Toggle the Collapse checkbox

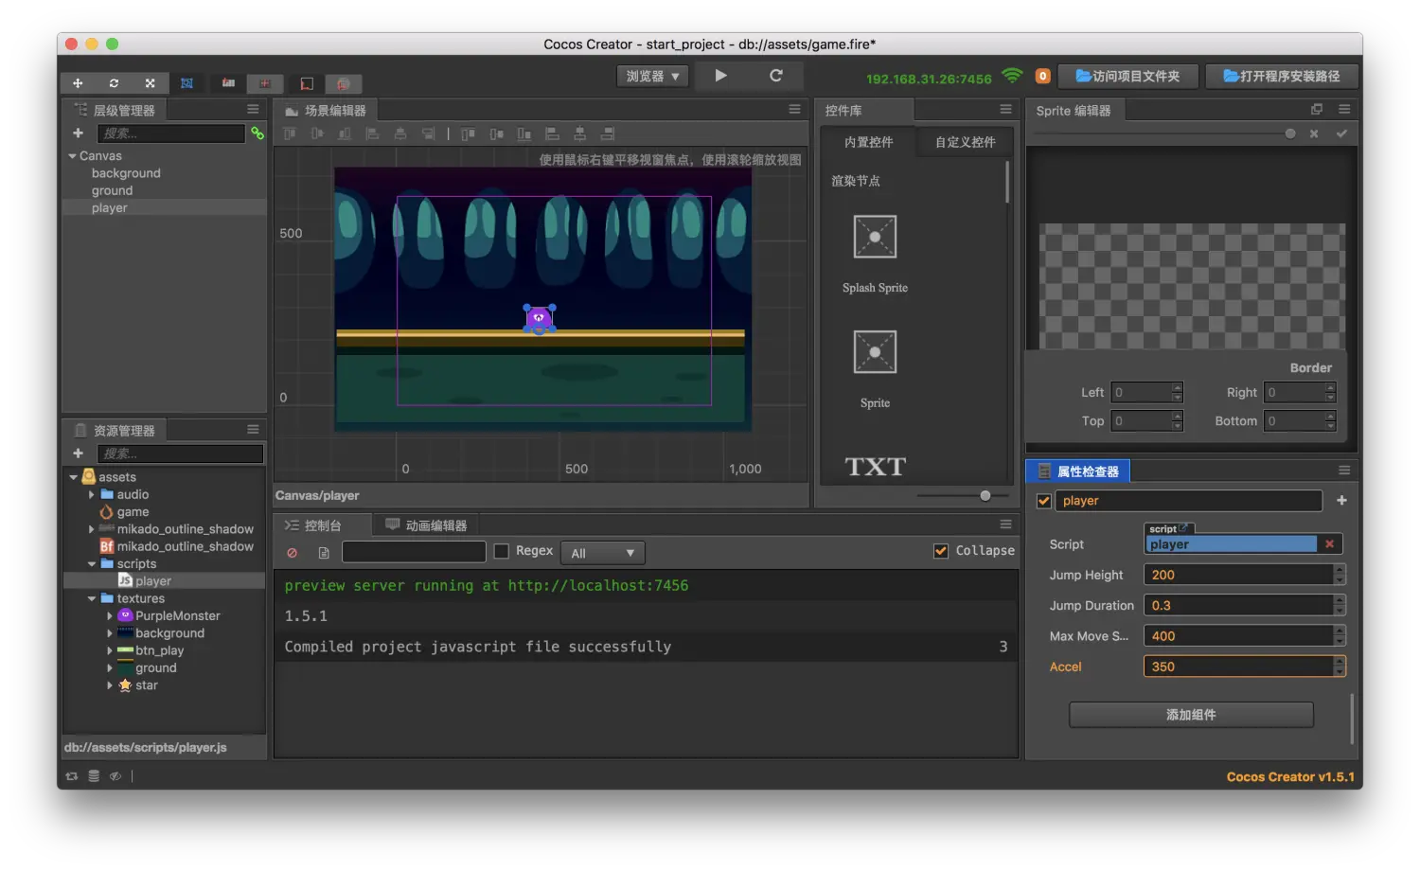[941, 551]
